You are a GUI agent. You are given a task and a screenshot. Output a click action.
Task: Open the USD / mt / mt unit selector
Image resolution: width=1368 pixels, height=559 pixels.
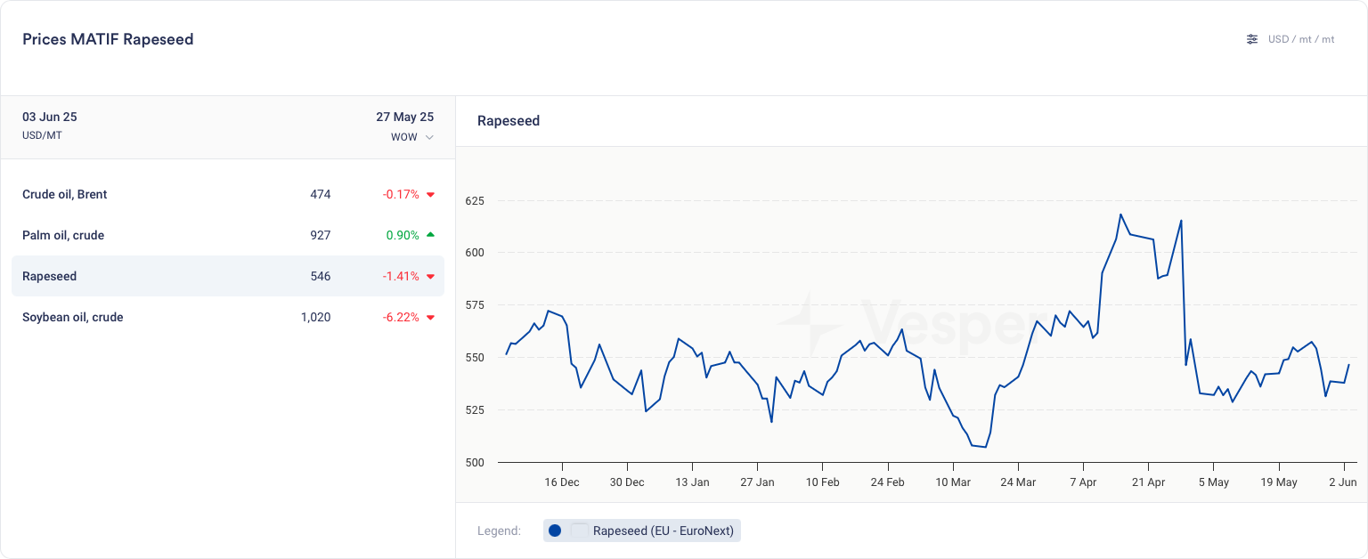coord(1300,39)
